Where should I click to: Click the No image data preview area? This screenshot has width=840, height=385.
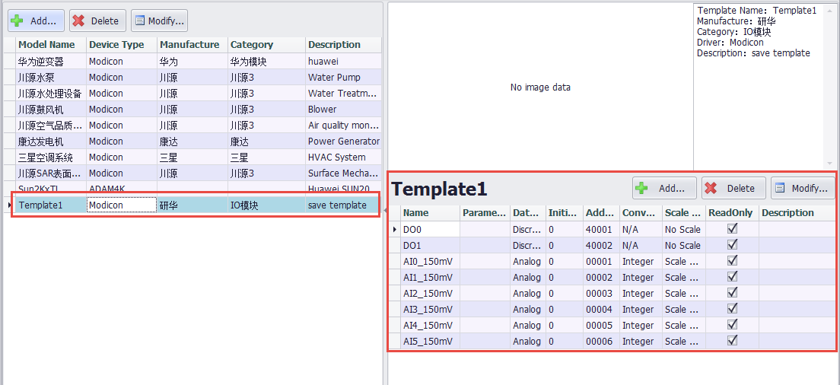[x=540, y=87]
